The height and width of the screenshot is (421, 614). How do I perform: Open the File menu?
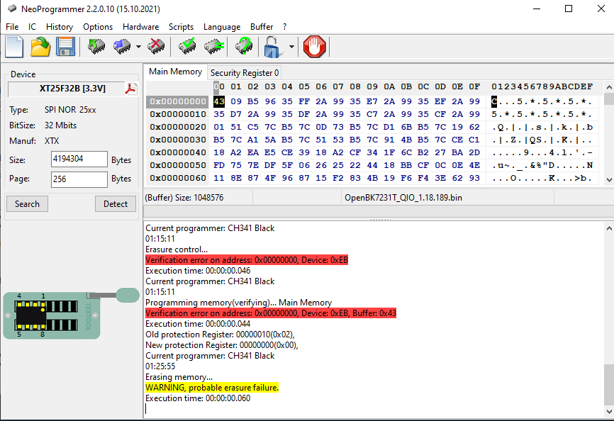point(12,27)
